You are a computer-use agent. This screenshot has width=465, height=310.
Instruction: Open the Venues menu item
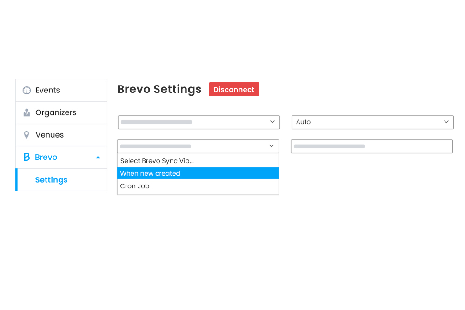61,135
